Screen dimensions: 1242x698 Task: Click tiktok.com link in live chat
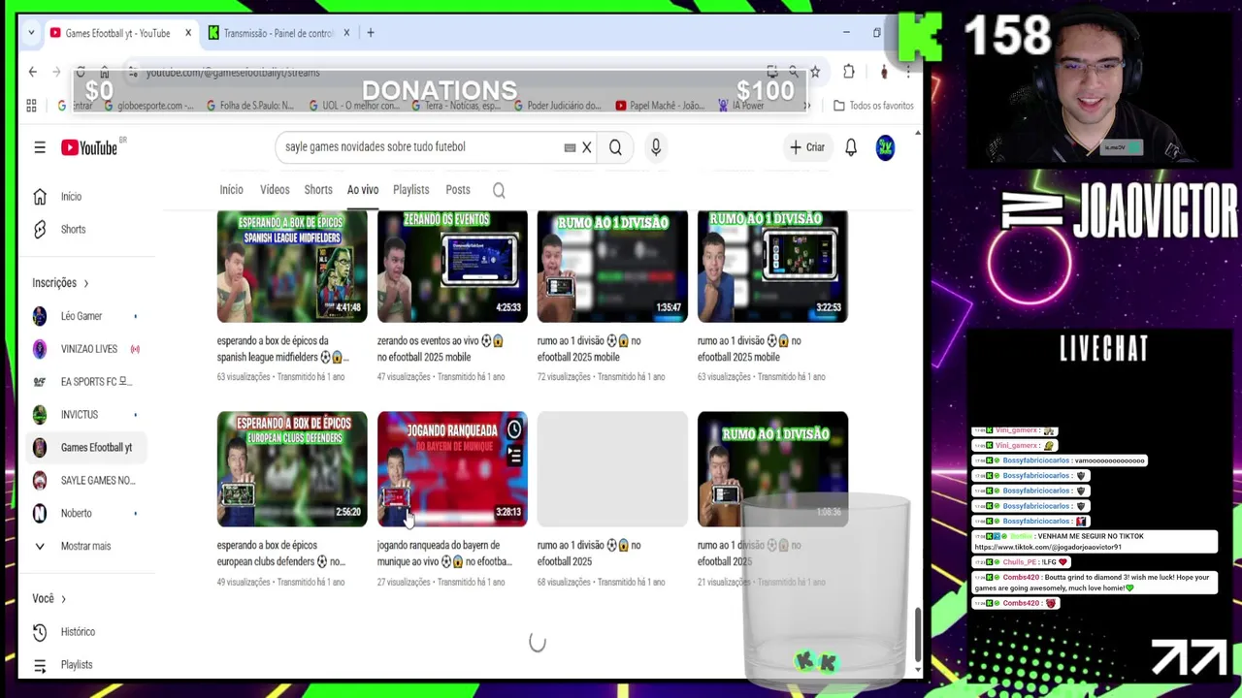click(x=1048, y=548)
